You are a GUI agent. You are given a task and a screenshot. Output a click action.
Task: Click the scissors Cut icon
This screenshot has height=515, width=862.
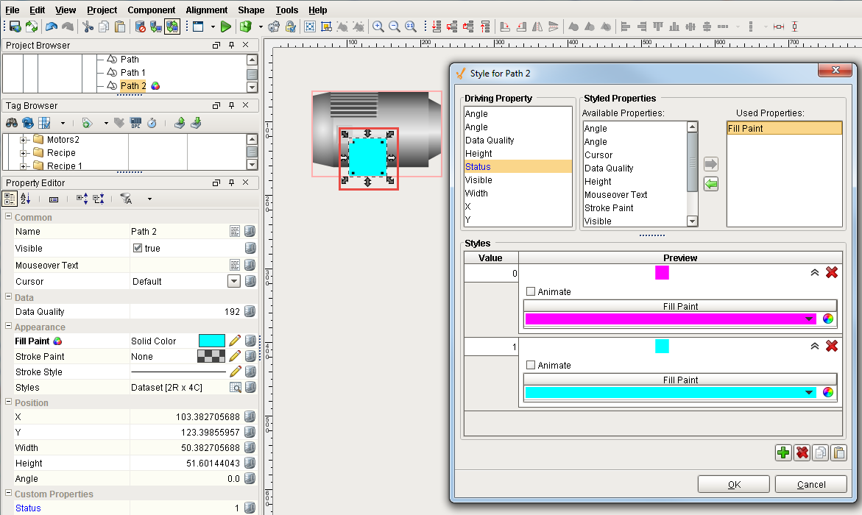88,26
